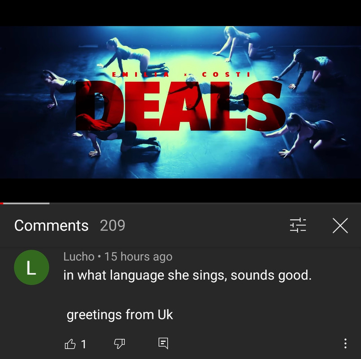This screenshot has width=361, height=359.
Task: Open the three-dot comment options menu
Action: pyautogui.click(x=345, y=343)
